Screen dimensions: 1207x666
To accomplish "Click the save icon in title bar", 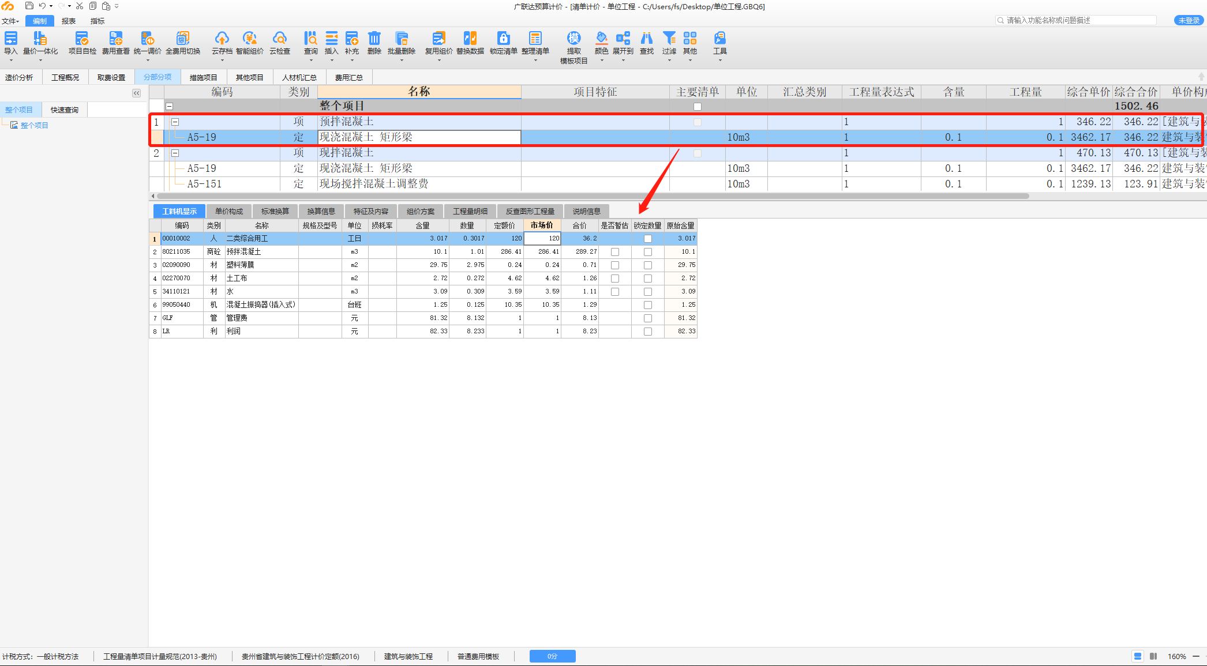I will (29, 6).
